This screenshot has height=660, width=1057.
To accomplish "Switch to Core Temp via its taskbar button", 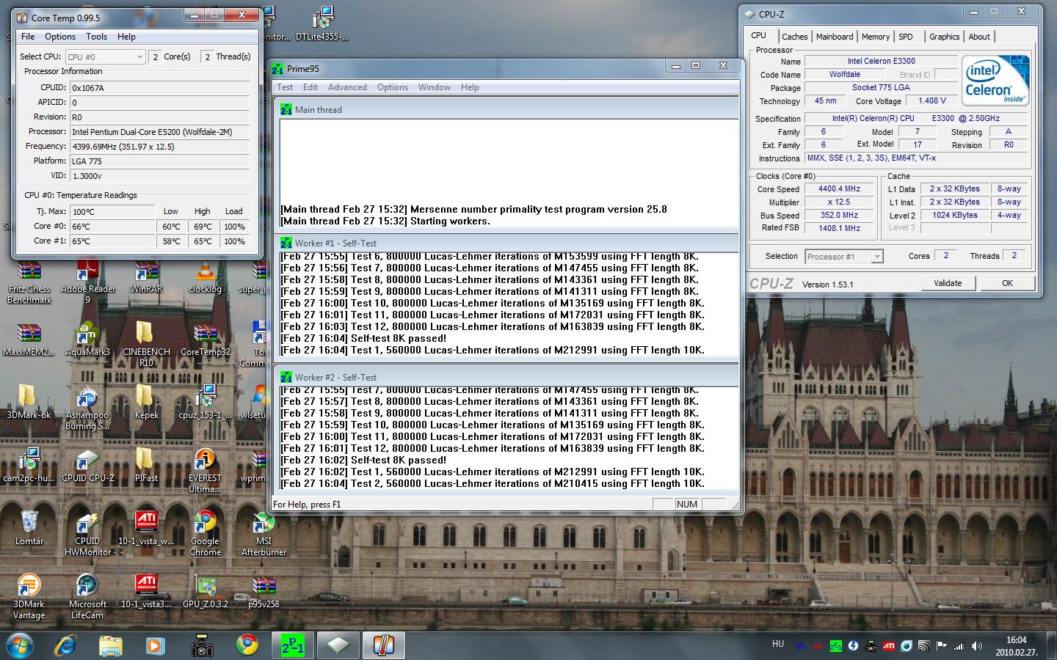I will coord(384,645).
